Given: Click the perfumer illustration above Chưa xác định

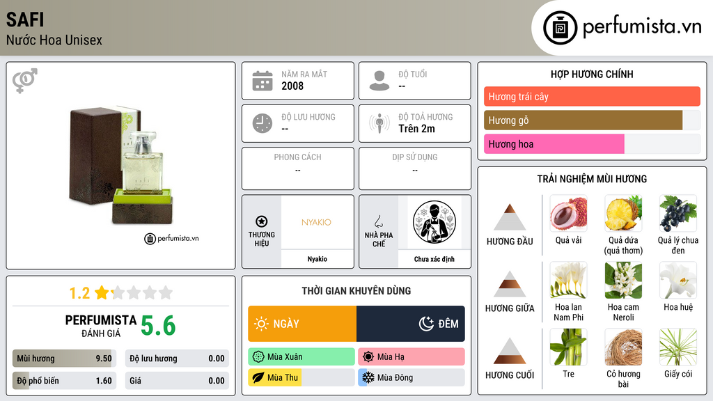Looking at the screenshot, I should [434, 222].
